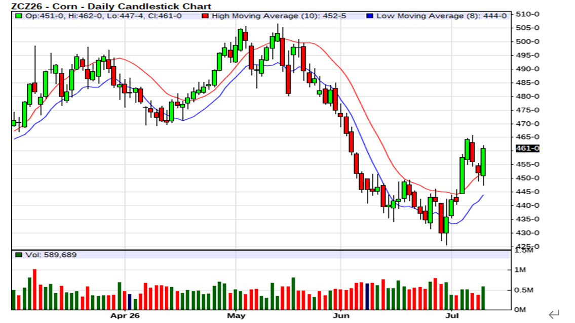
Task: Click the 485-0 price axis label
Action: (x=527, y=83)
